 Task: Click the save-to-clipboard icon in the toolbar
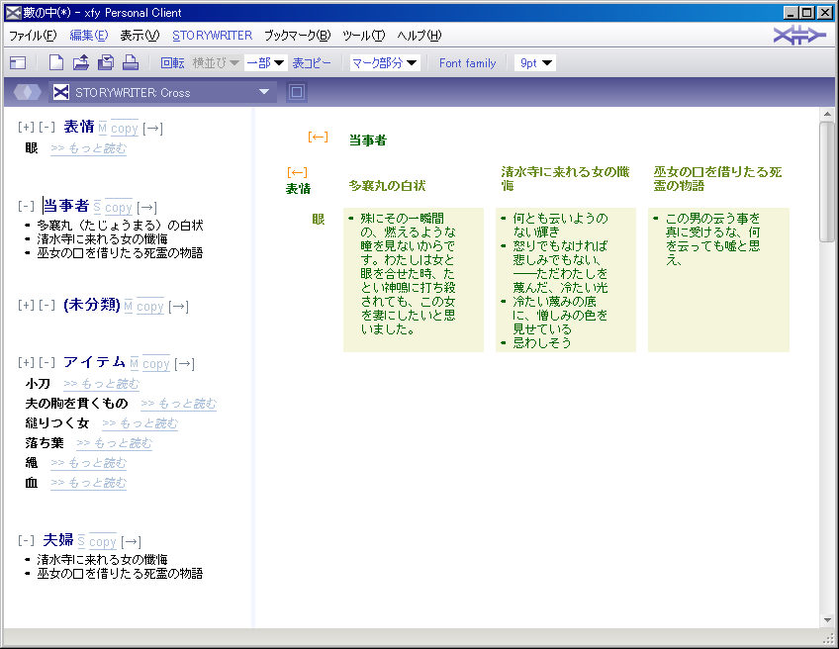106,62
